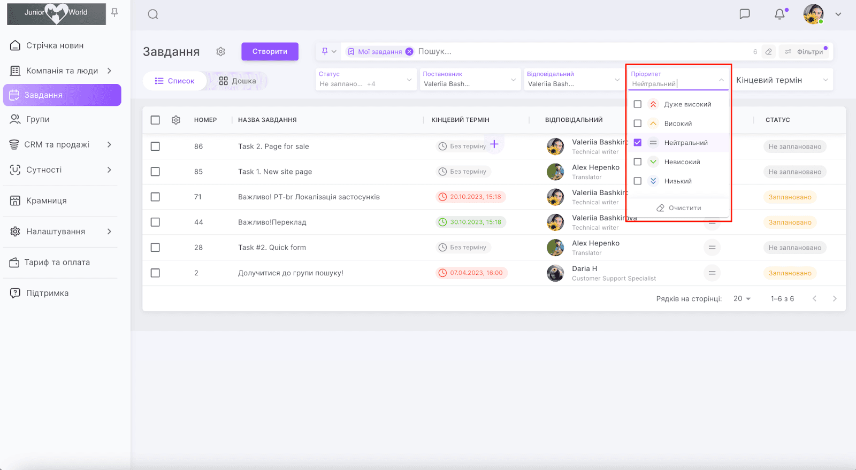This screenshot has height=470, width=856.
Task: Click the table column settings gear icon
Action: (x=176, y=120)
